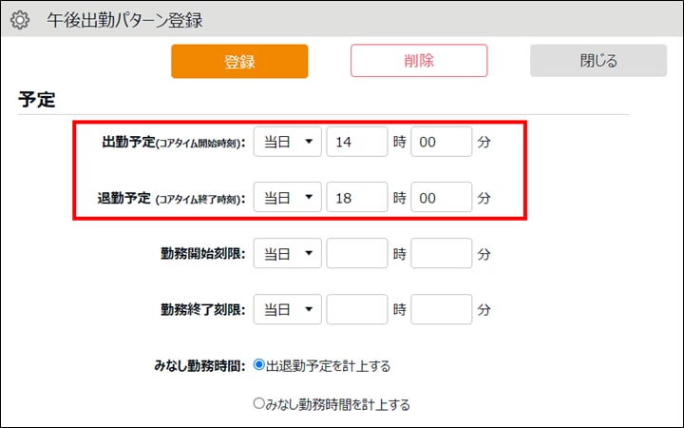Focus the 退勤予定 minute field showing 00
Screen dimensions: 684x428
(x=441, y=199)
